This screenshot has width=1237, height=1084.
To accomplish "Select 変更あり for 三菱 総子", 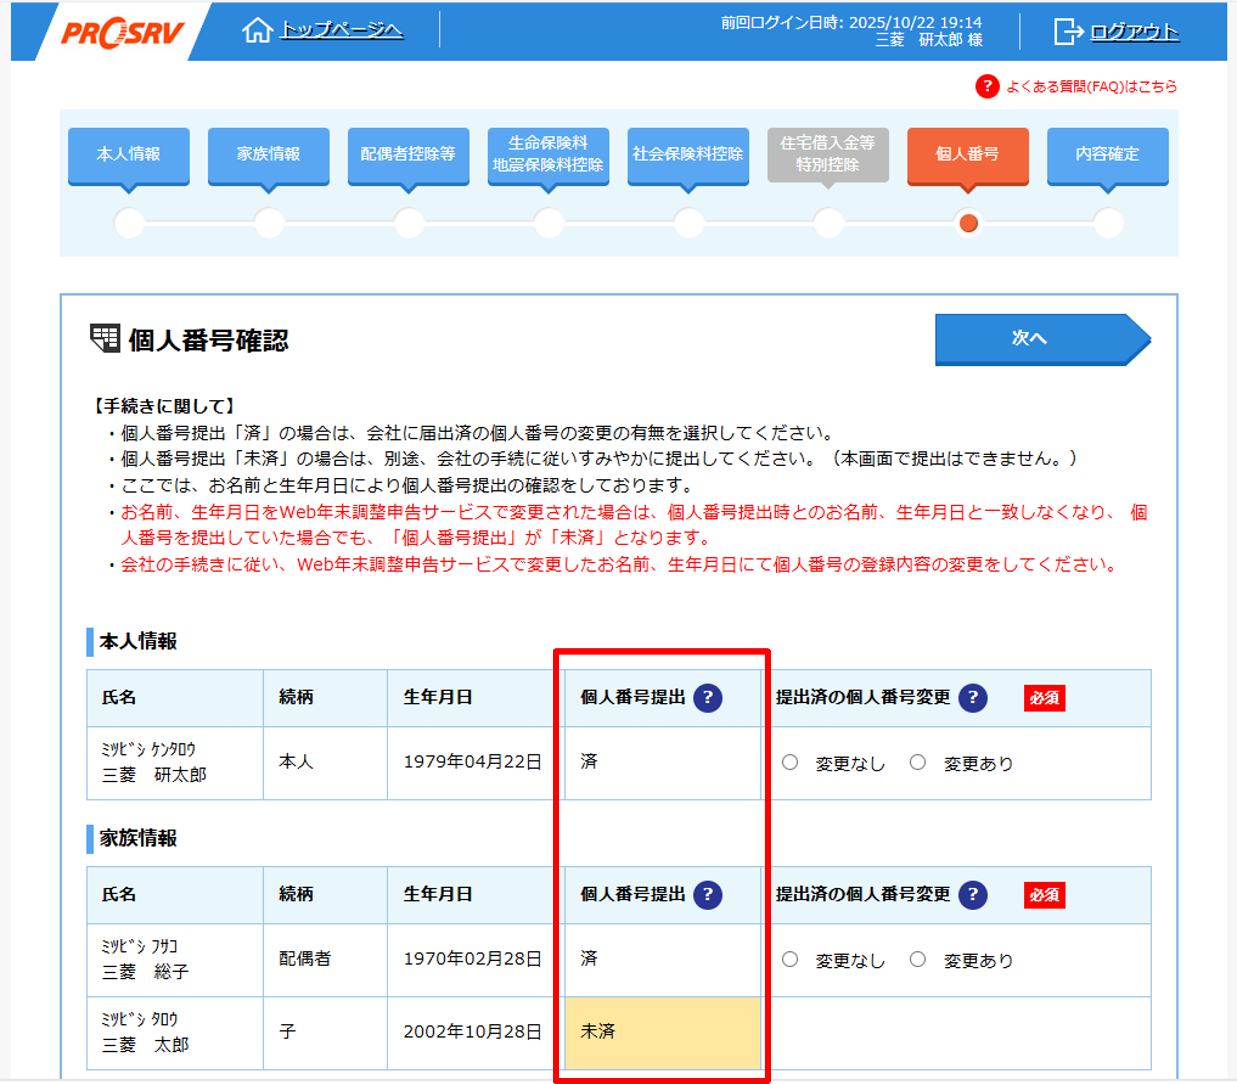I will pyautogui.click(x=918, y=959).
